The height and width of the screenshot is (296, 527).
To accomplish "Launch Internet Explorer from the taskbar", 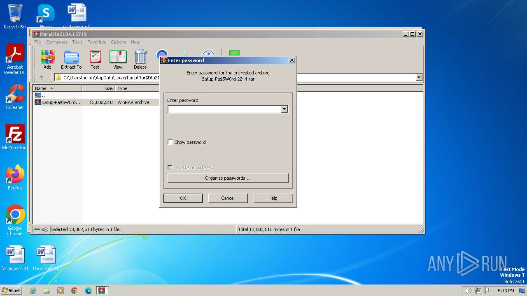I will [33, 291].
